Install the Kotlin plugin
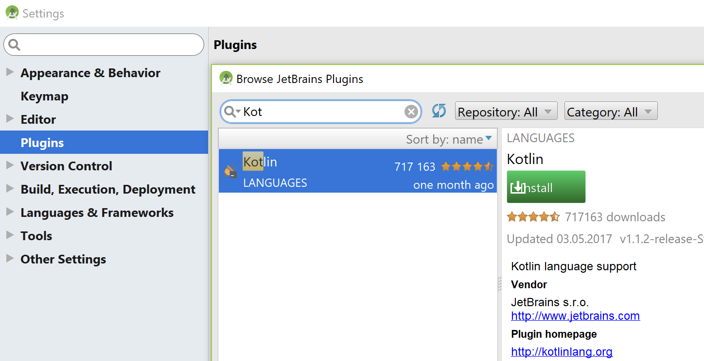Image resolution: width=704 pixels, height=361 pixels. 546,187
